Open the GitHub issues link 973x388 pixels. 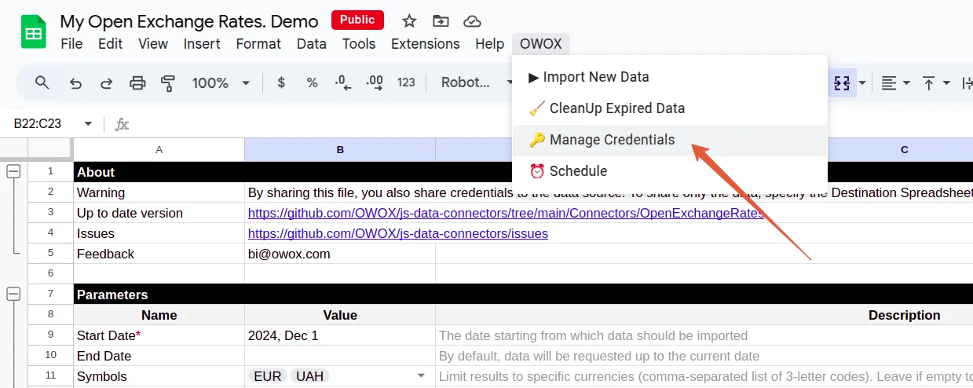coord(398,233)
